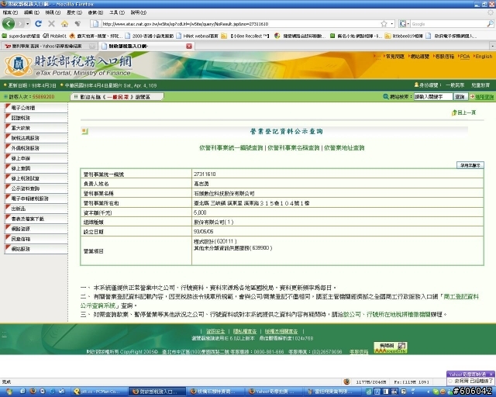Open the back/forward history dropdown arrow
496x397 pixels.
[x=28, y=24]
